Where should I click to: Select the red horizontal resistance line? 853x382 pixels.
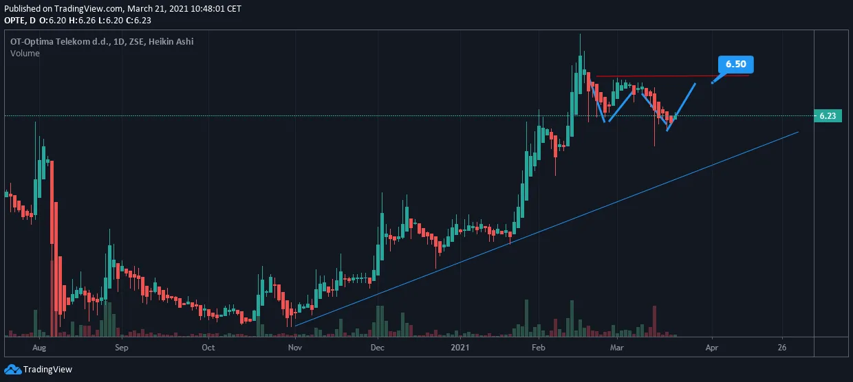[671, 76]
